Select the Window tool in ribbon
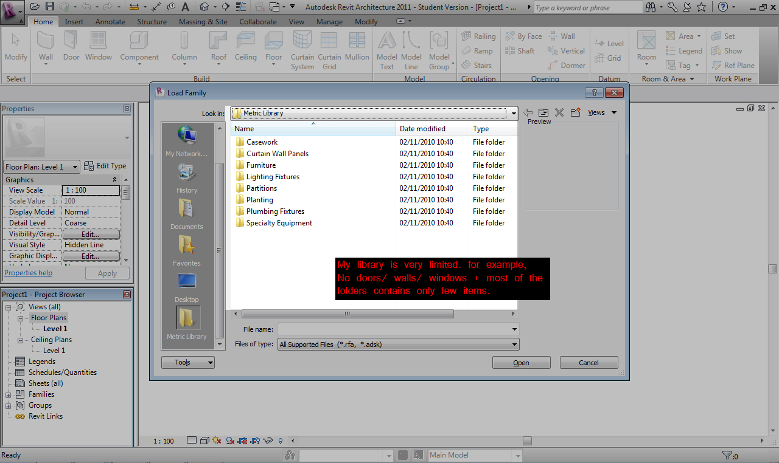 click(99, 47)
